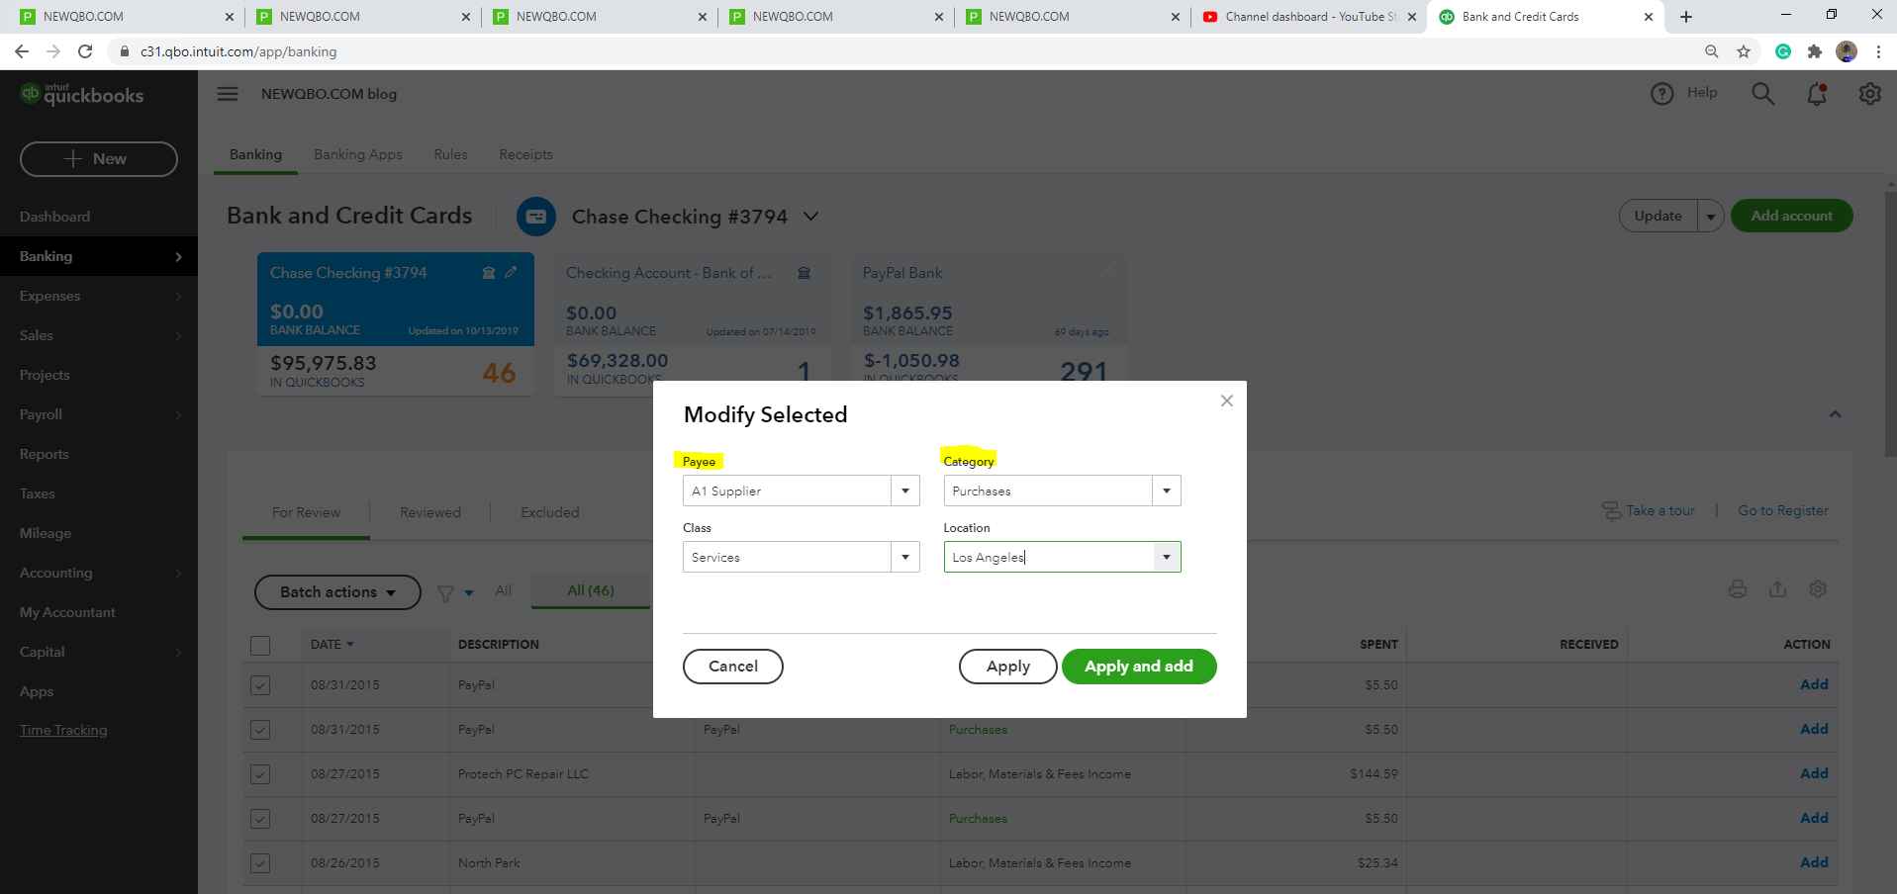Screen dimensions: 1897x894
Task: Click the export icon above the transactions table
Action: pos(1777,588)
